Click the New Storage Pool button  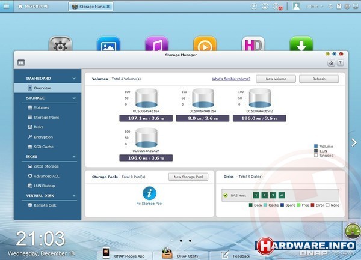click(x=188, y=177)
